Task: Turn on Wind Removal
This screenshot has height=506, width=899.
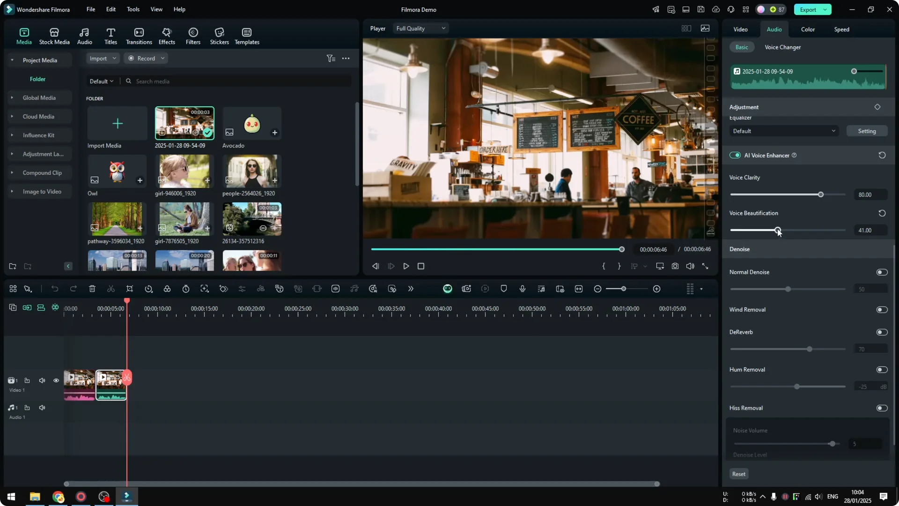Action: (x=882, y=309)
